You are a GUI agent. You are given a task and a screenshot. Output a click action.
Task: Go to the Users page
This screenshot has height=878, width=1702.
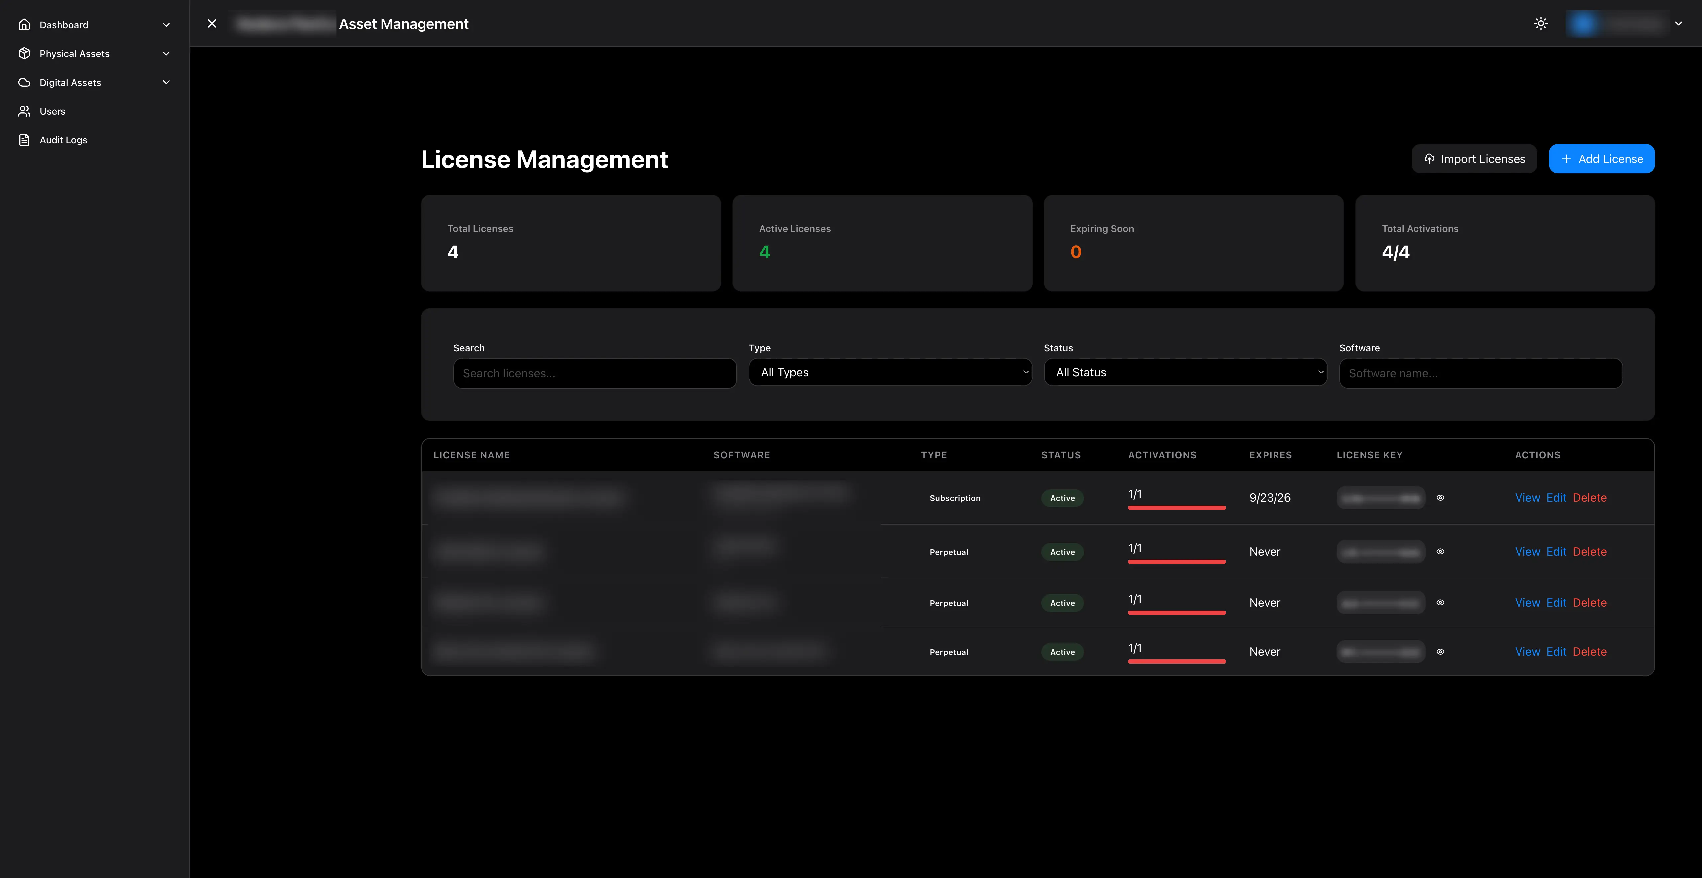coord(52,111)
